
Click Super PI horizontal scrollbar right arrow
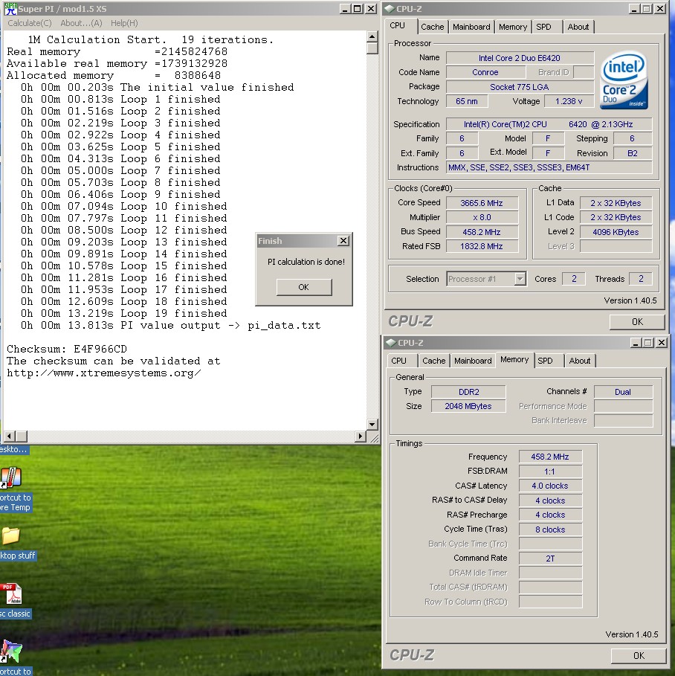tap(361, 437)
